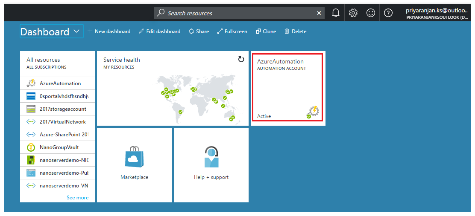Image resolution: width=475 pixels, height=216 pixels.
Task: Click the See more link
Action: (78, 198)
